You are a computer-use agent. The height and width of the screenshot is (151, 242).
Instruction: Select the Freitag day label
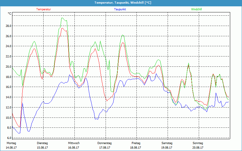pyautogui.click(x=136, y=143)
